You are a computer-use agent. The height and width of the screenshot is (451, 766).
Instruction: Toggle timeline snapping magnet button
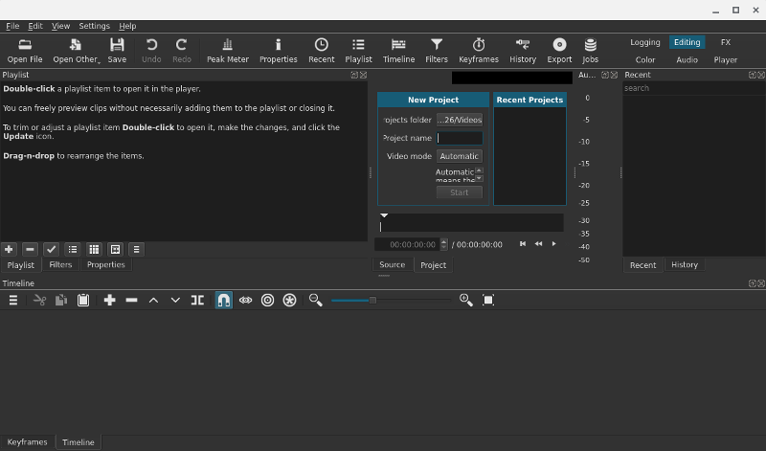click(x=223, y=300)
